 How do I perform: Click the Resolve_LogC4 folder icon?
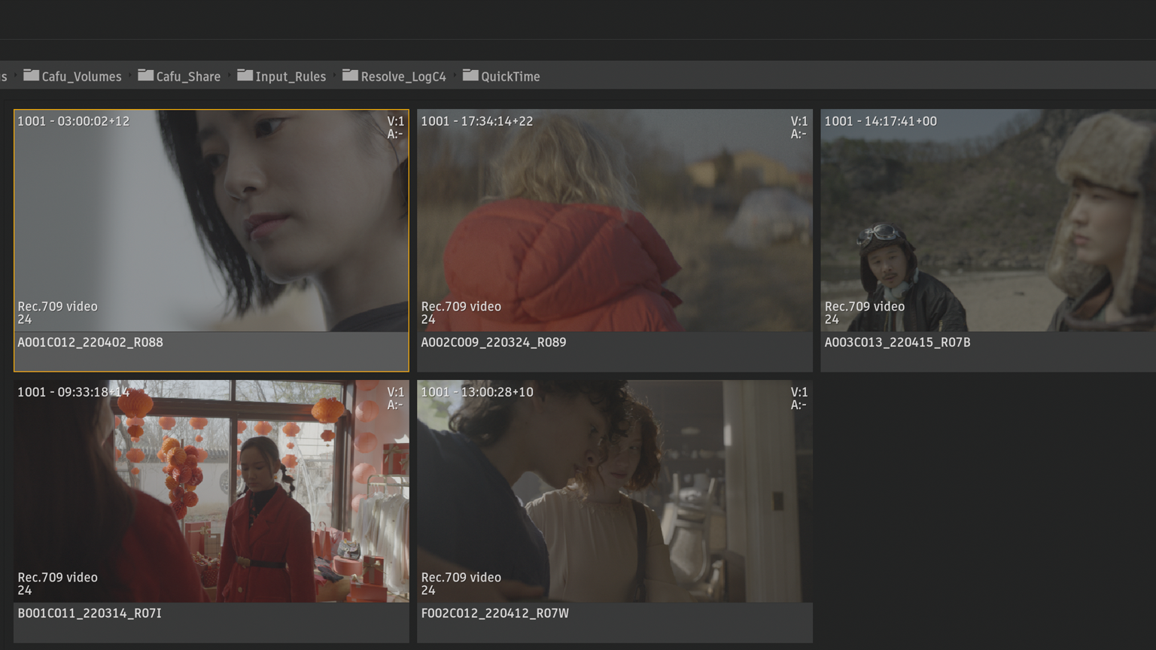pos(350,75)
